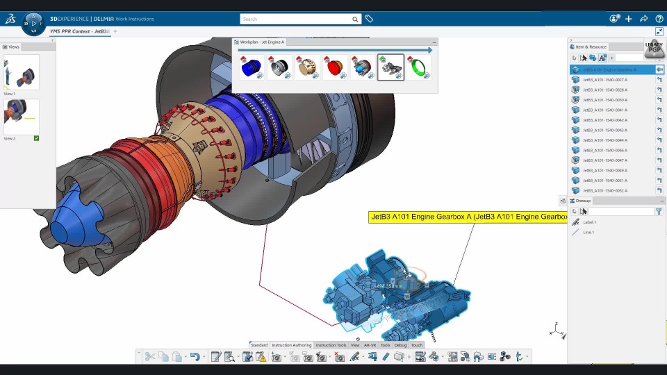Click the check-marked document icon in toolbar
This screenshot has height=375, width=667.
point(247,357)
